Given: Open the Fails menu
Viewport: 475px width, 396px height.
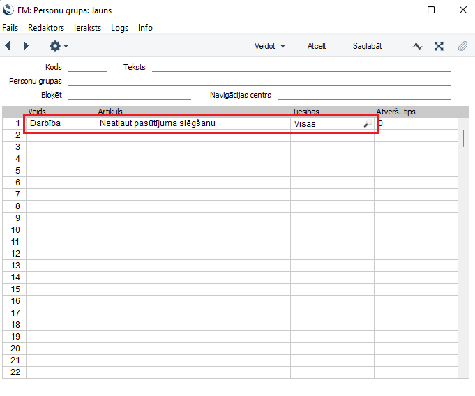Looking at the screenshot, I should click(10, 28).
